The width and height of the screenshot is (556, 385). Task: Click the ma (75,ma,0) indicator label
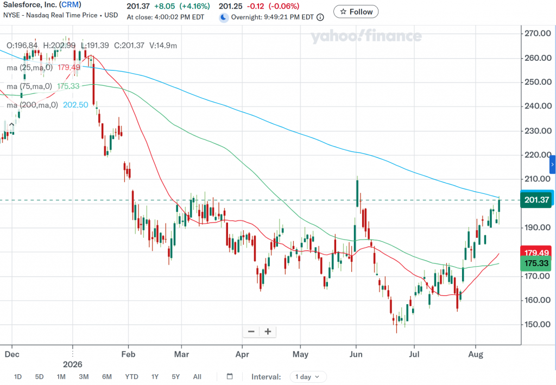(x=29, y=86)
